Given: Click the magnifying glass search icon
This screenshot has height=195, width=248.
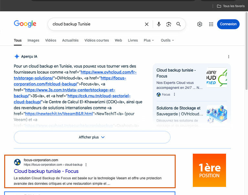Looking at the screenshot, I should click(178, 24).
